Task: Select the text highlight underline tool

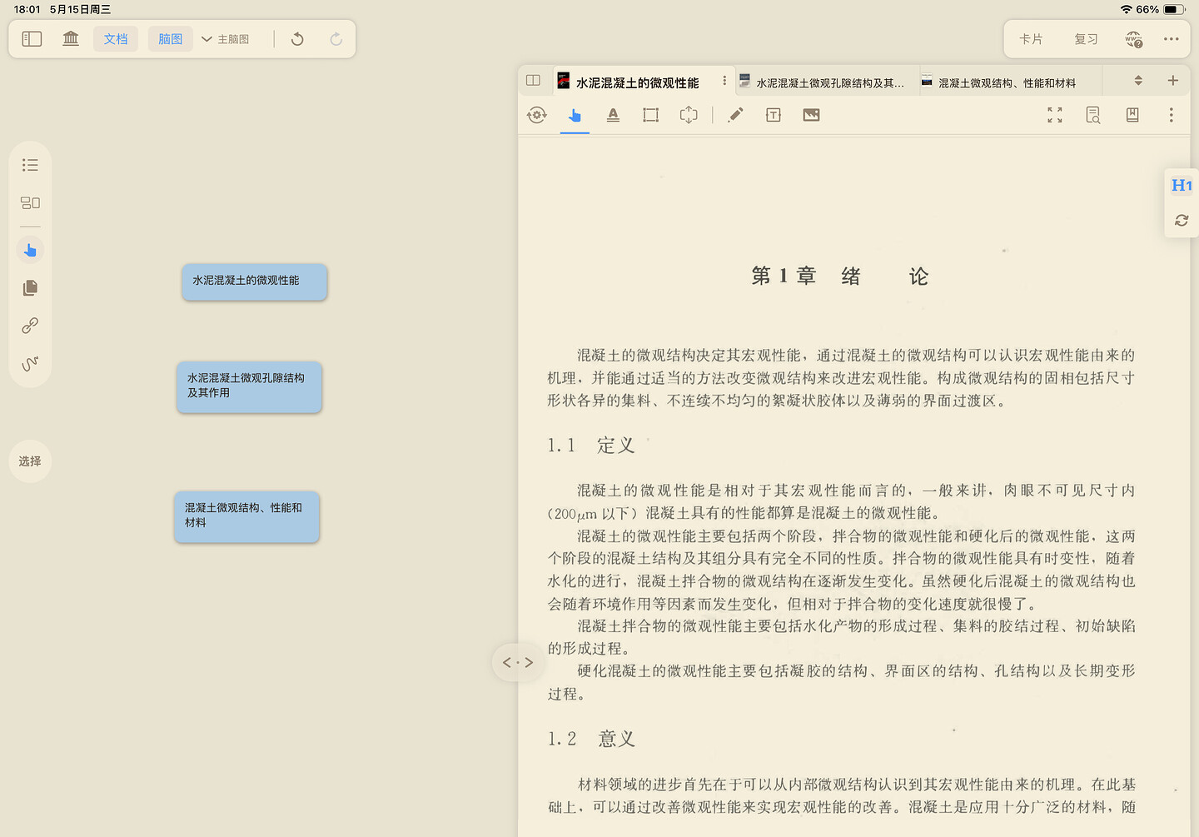Action: tap(613, 115)
